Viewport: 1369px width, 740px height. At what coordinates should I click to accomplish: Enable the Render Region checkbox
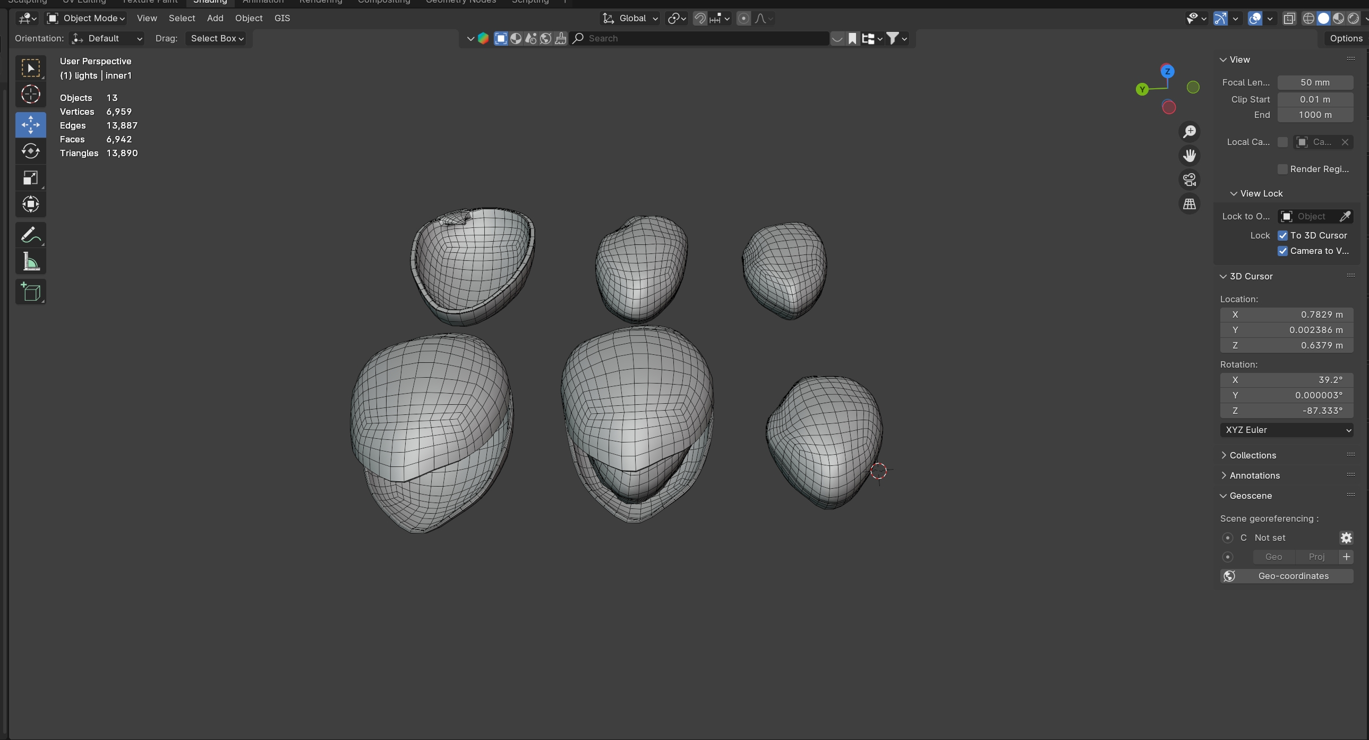1283,169
